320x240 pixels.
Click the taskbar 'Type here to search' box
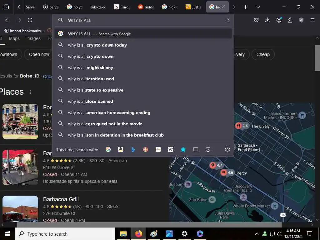click(65, 234)
